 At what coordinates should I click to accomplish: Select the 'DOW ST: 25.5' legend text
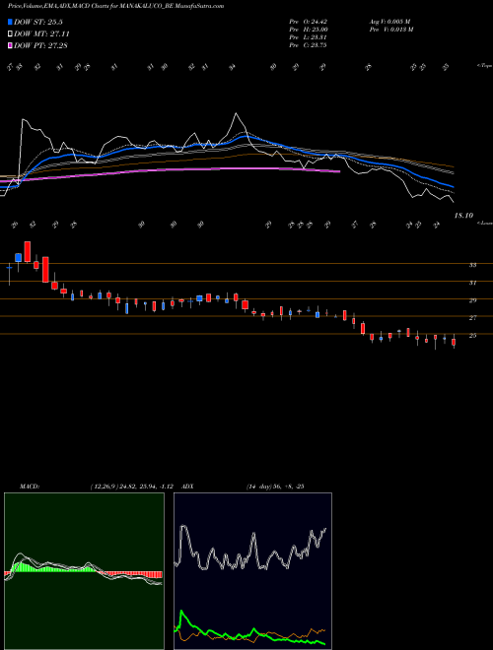[x=38, y=22]
